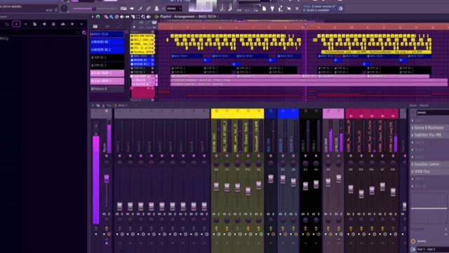This screenshot has height=253, width=449.
Task: Select LEAD DROP 2 pattern in picker
Action: (x=107, y=82)
